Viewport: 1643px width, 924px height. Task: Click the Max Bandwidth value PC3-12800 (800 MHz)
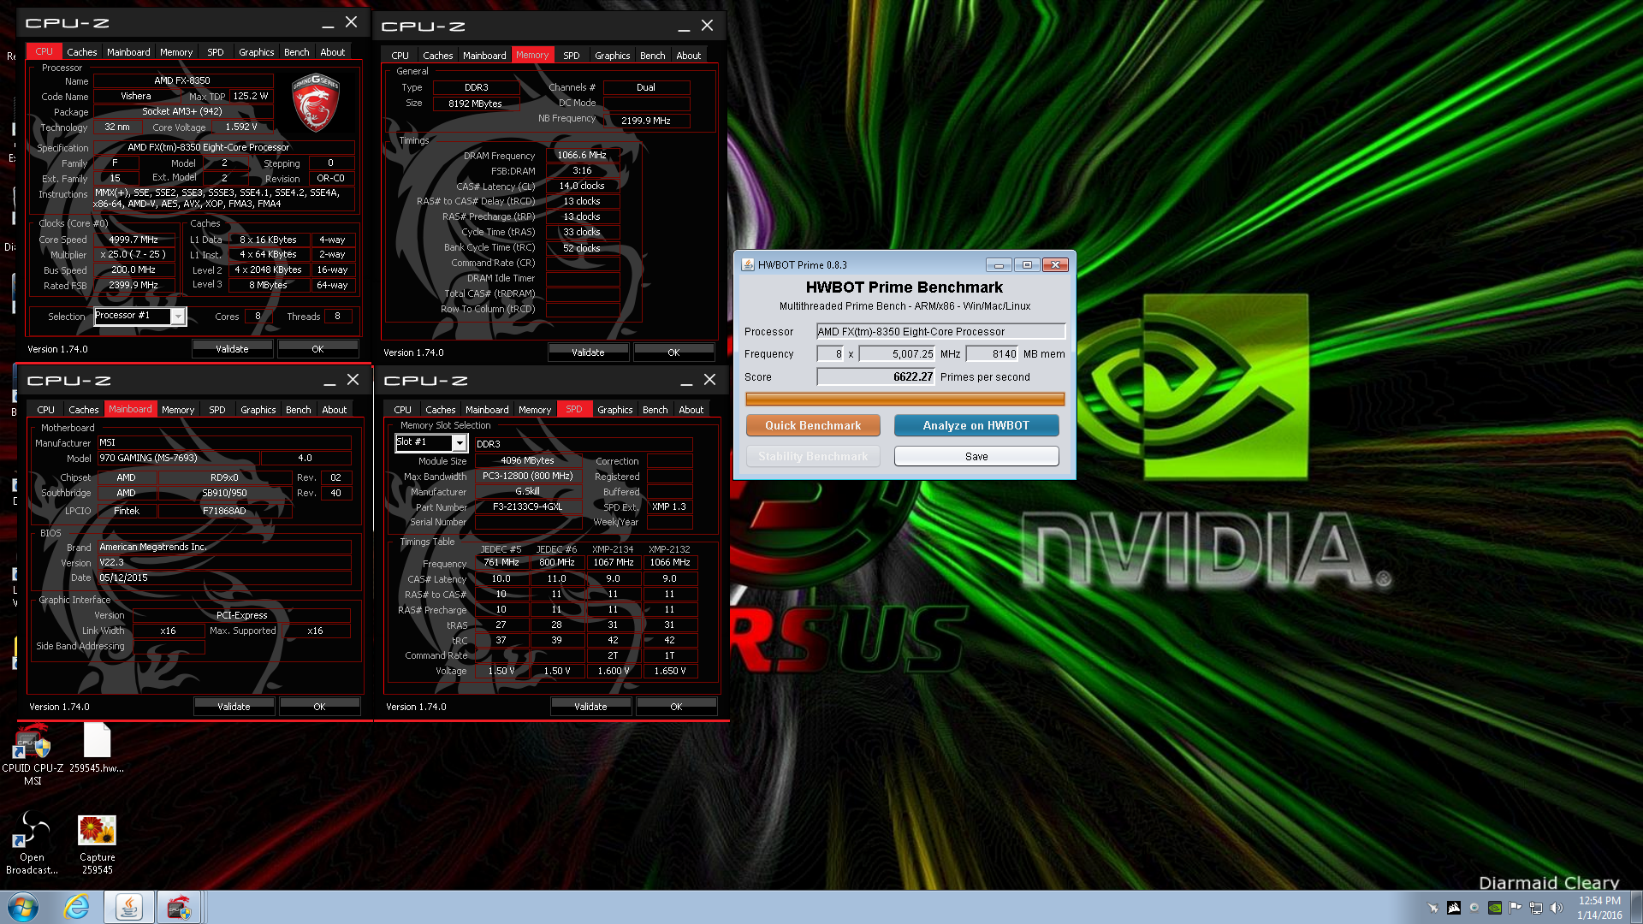pos(528,476)
